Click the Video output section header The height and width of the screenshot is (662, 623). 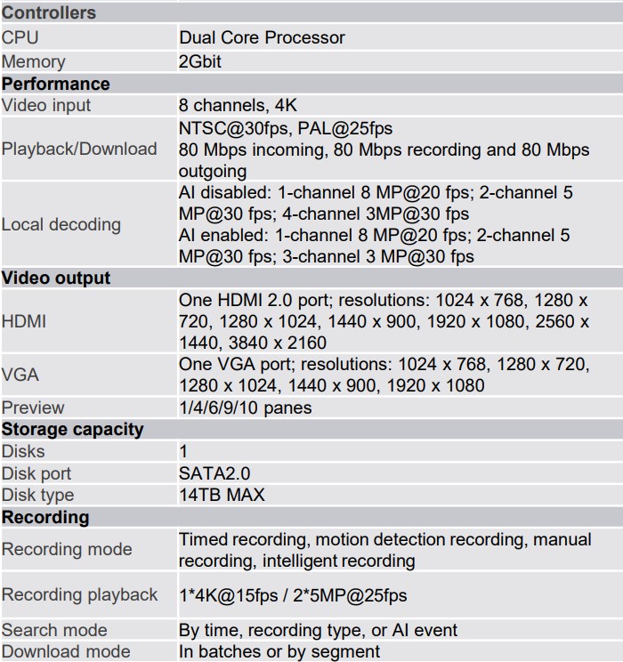point(56,278)
